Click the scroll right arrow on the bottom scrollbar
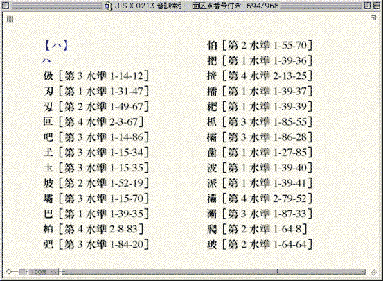Screen dimensions: 383x281 364,271
